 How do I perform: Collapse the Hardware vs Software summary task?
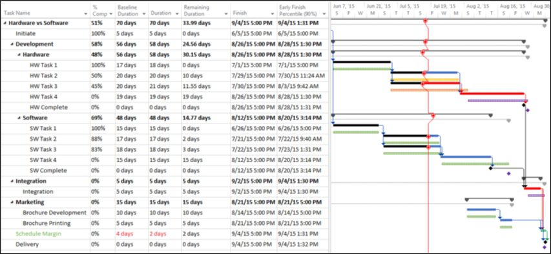tap(5, 23)
